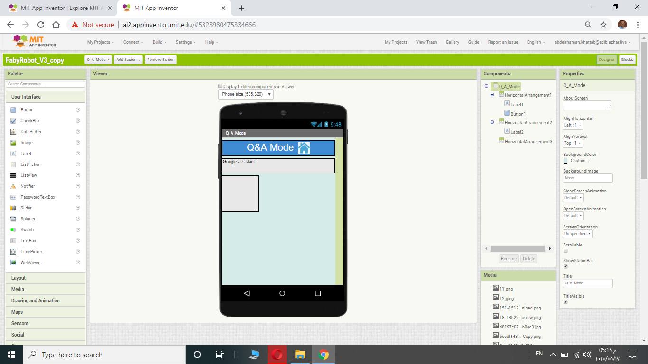
Task: Expand the Layout palette section
Action: pos(46,278)
